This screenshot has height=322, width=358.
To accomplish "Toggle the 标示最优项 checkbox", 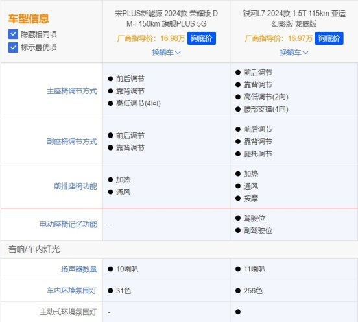I will pyautogui.click(x=13, y=47).
